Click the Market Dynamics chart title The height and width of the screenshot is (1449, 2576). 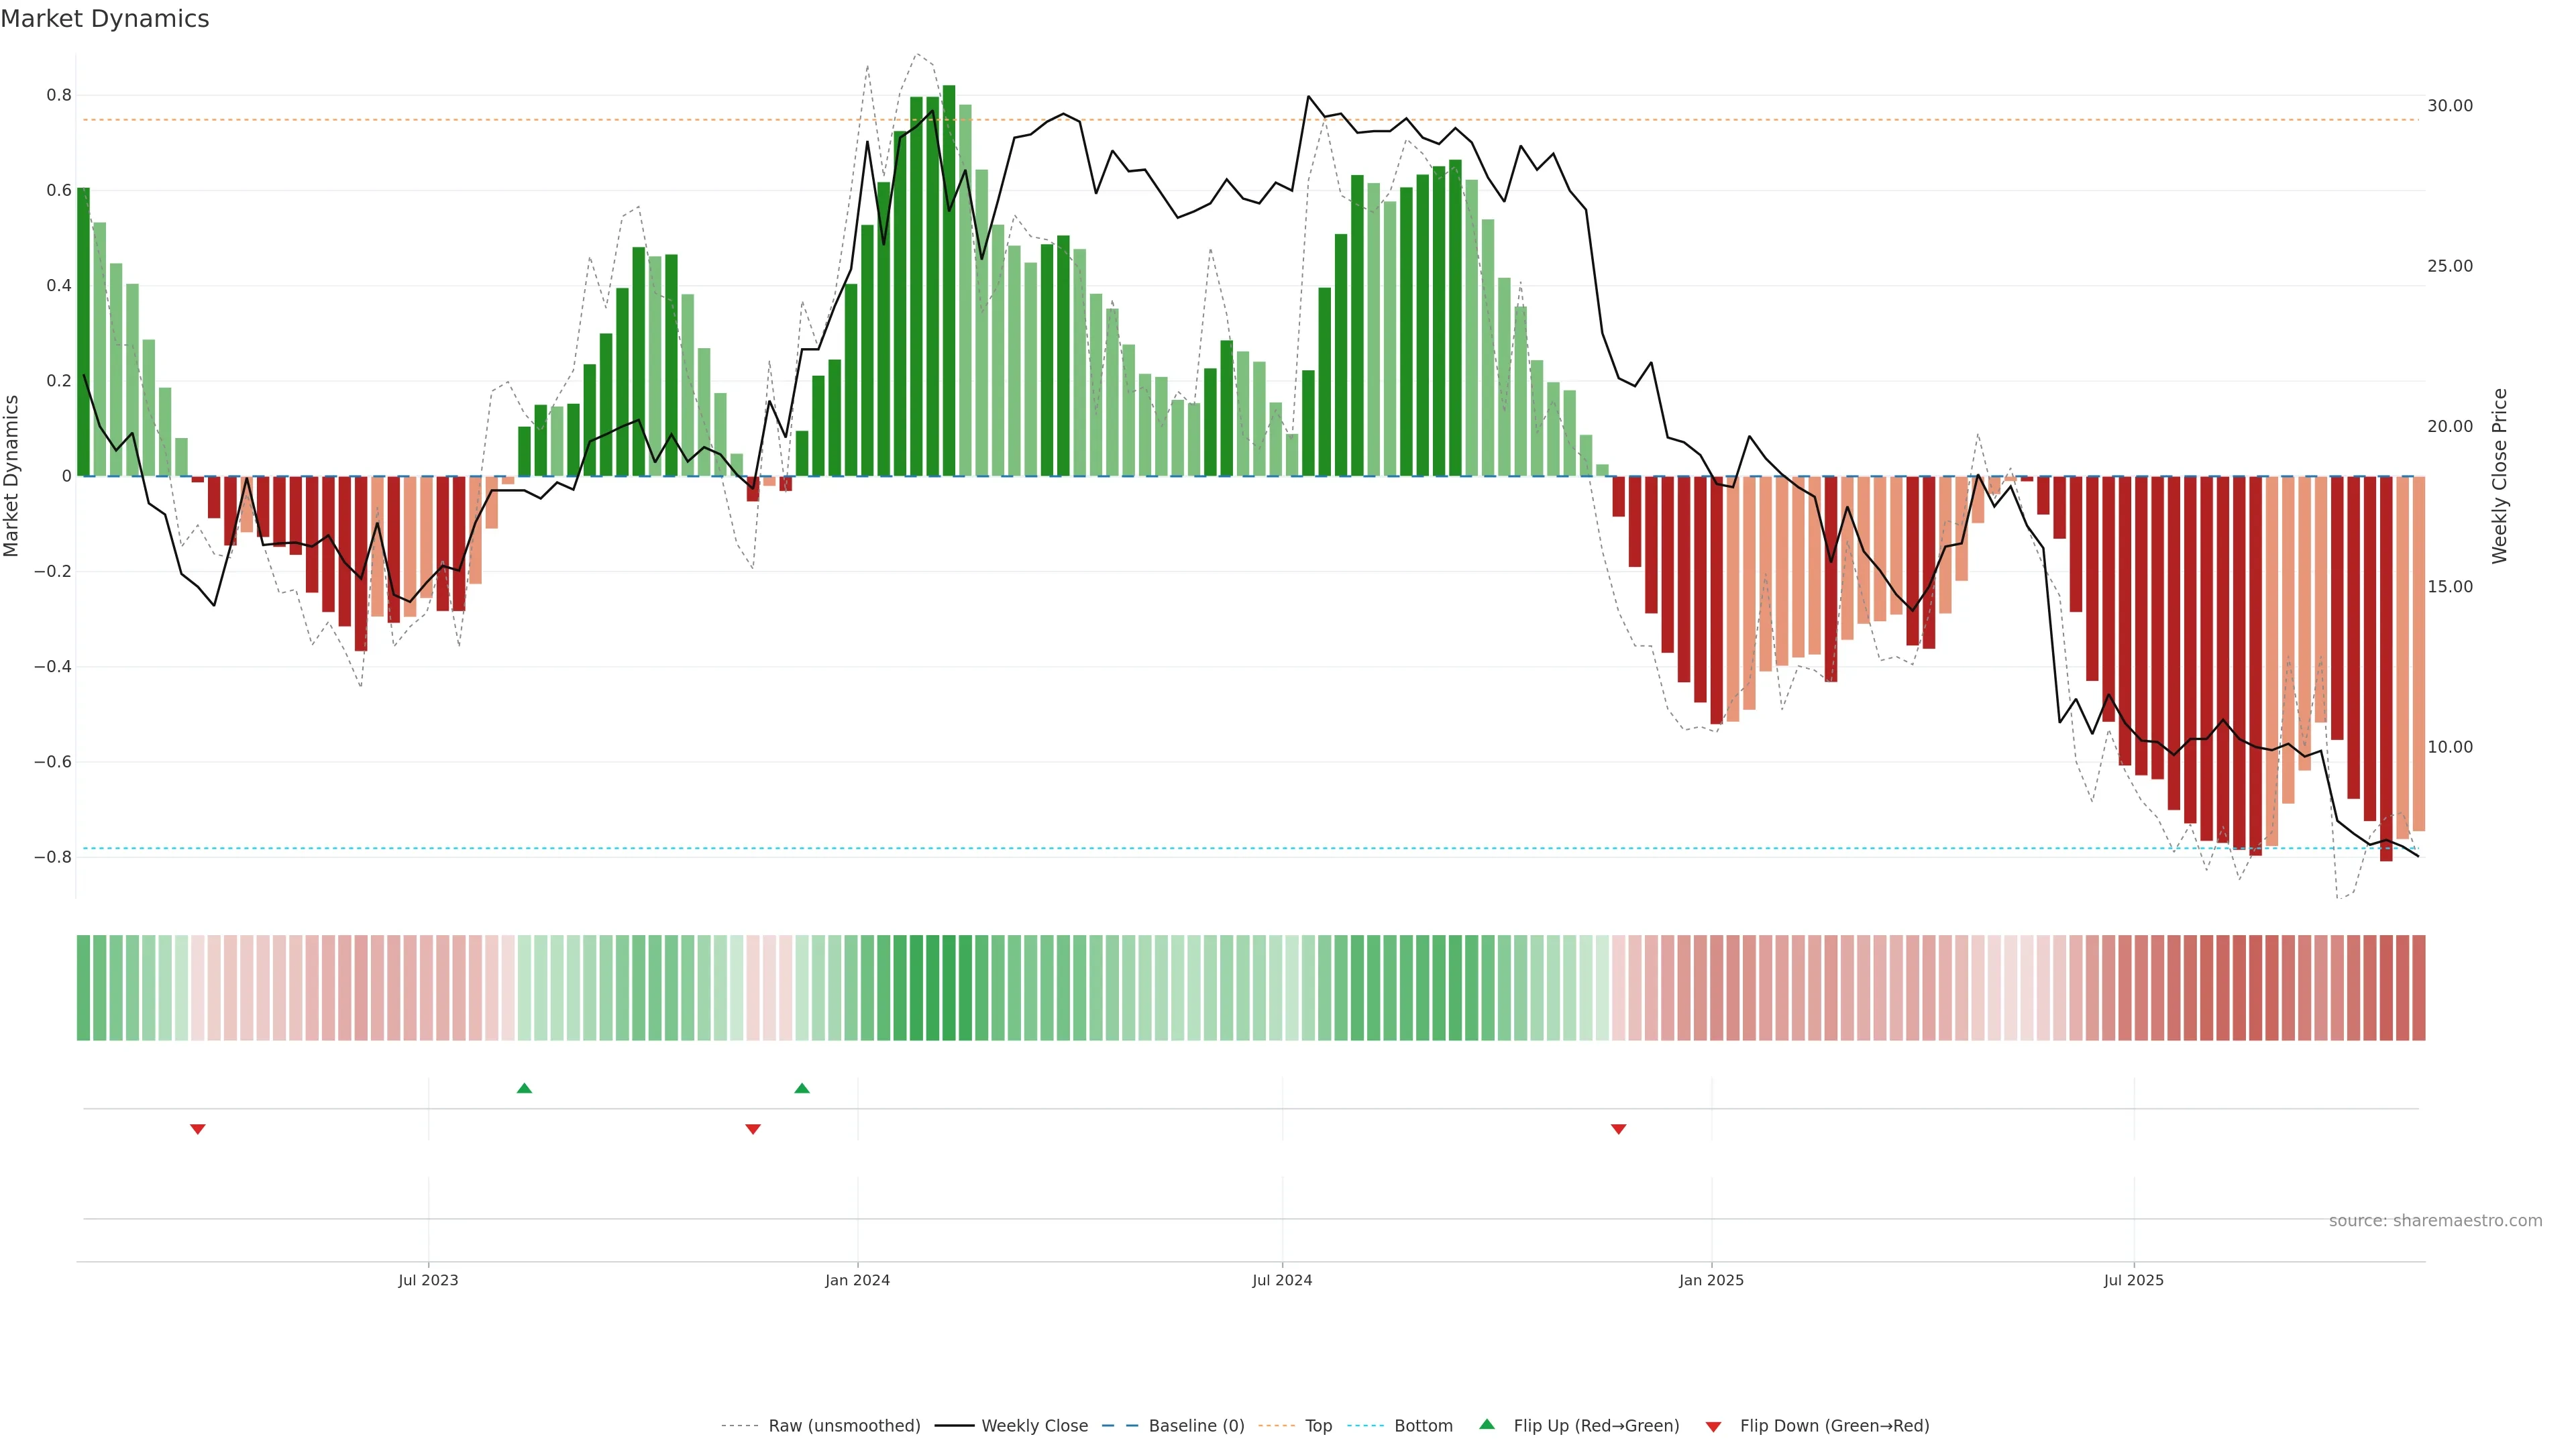pos(105,19)
